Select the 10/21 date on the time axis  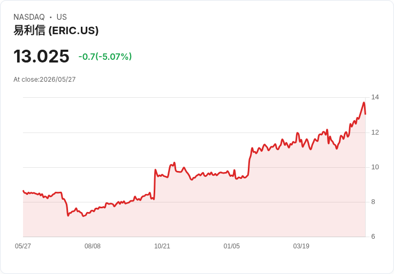[x=162, y=246]
